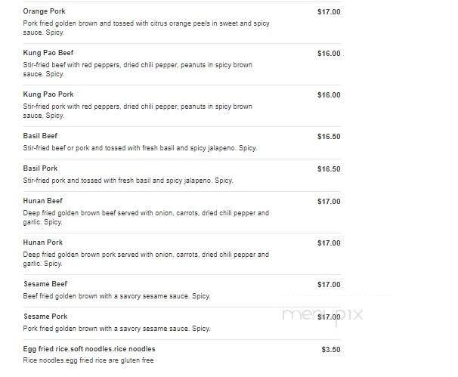Click the Sesame Pork menu title
The image size is (458, 377).
coord(45,317)
